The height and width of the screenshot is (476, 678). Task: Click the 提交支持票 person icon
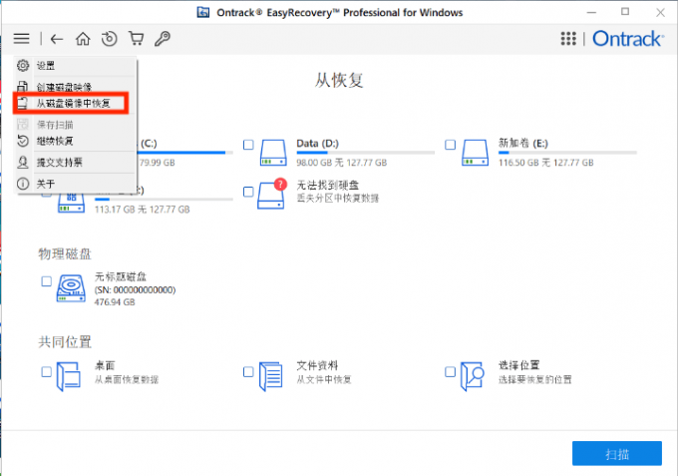pyautogui.click(x=23, y=162)
